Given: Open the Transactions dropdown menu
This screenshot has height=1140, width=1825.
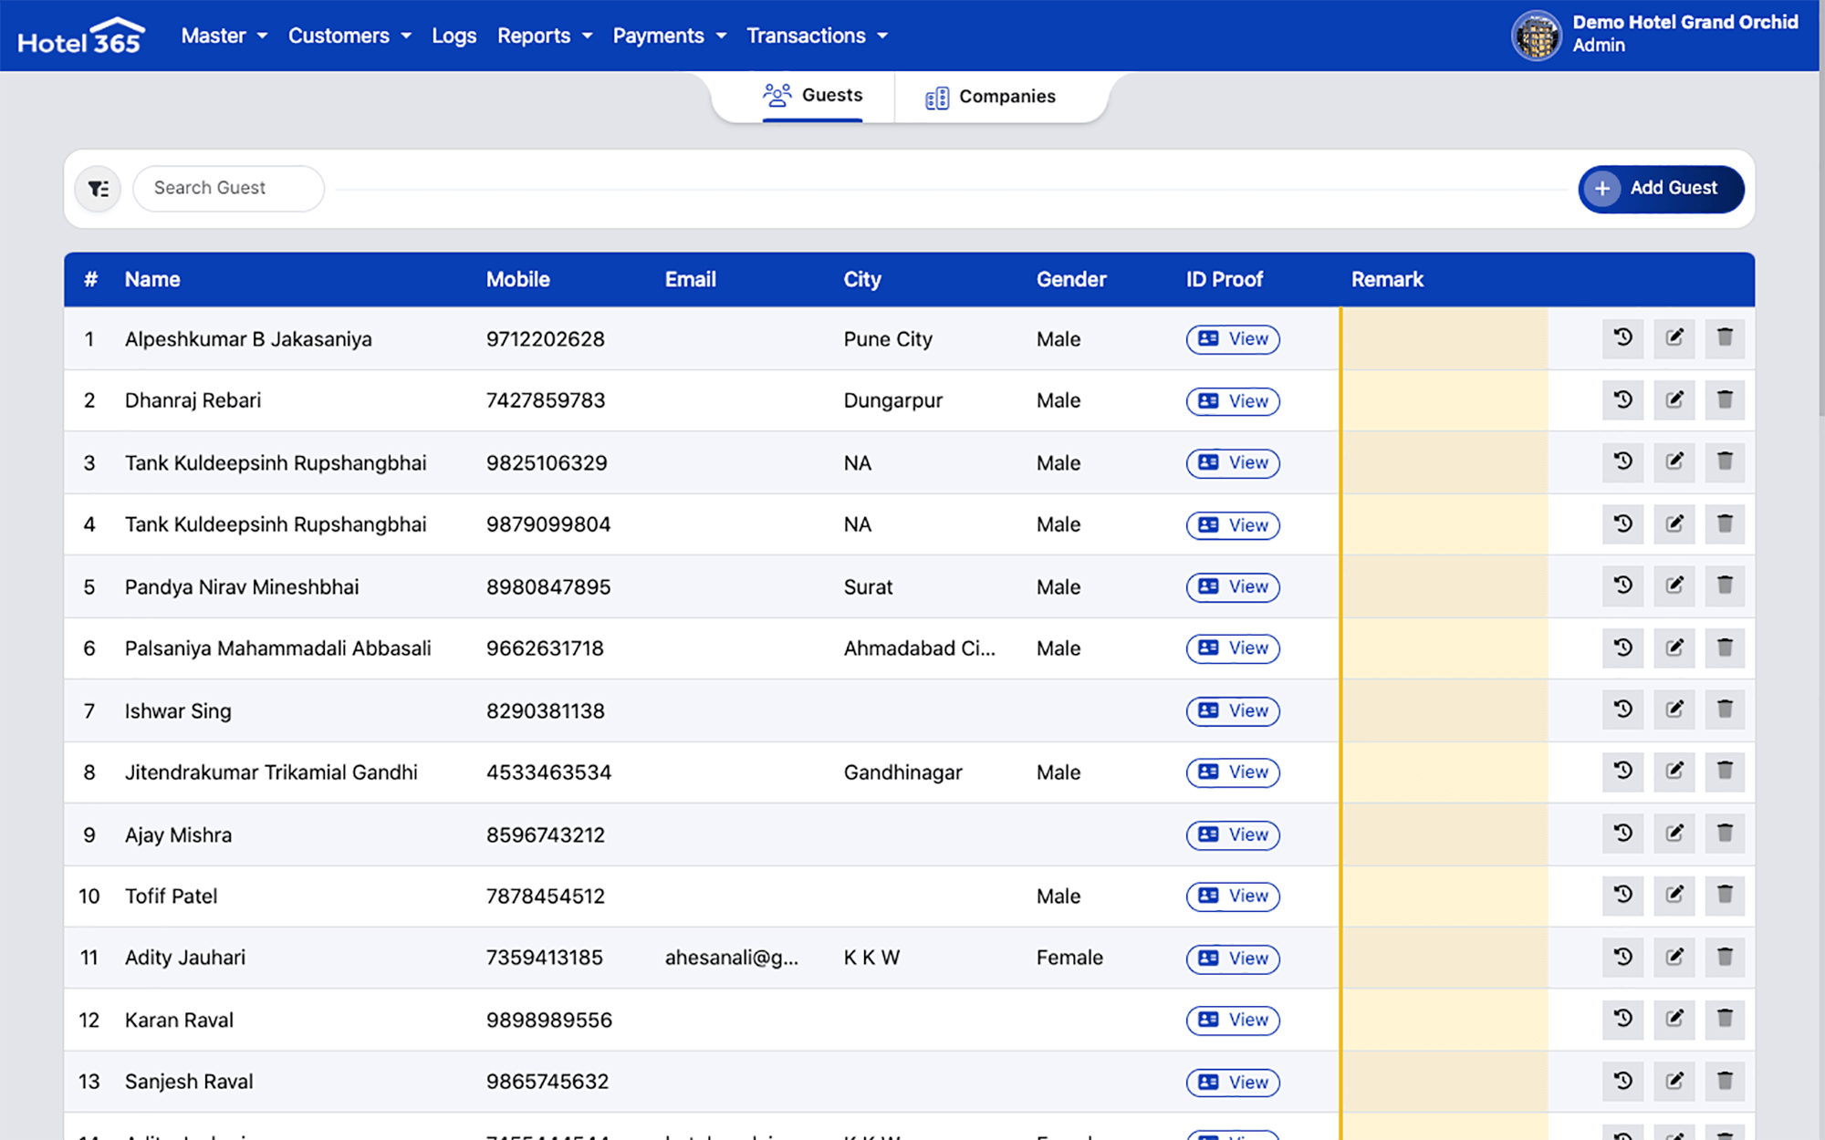Looking at the screenshot, I should click(816, 36).
